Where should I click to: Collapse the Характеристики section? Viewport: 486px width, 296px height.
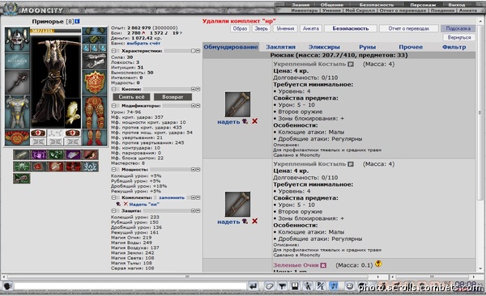tap(113, 51)
